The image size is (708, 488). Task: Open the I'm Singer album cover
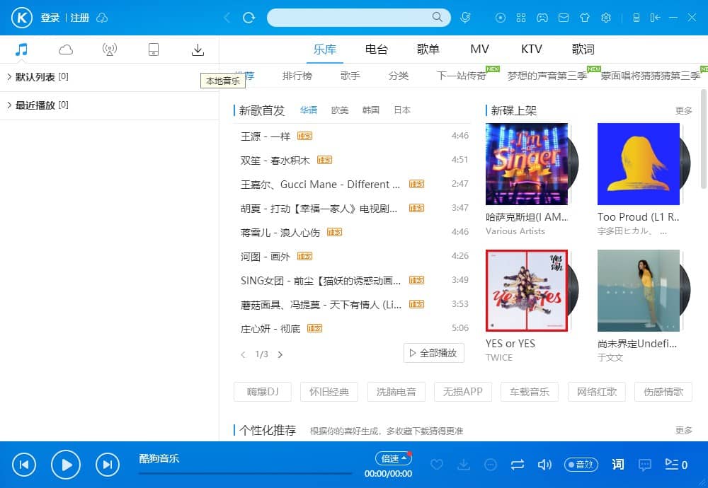click(527, 164)
